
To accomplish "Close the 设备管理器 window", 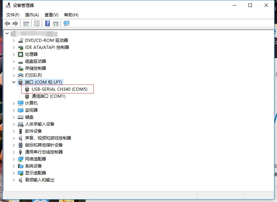I will pyautogui.click(x=266, y=5).
